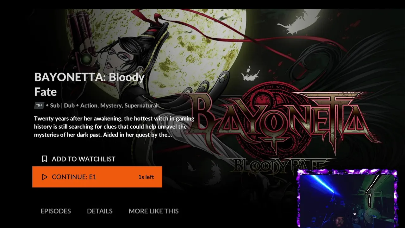Click the bookmark icon beside Add to Watchlist
This screenshot has width=405, height=228.
(x=45, y=159)
